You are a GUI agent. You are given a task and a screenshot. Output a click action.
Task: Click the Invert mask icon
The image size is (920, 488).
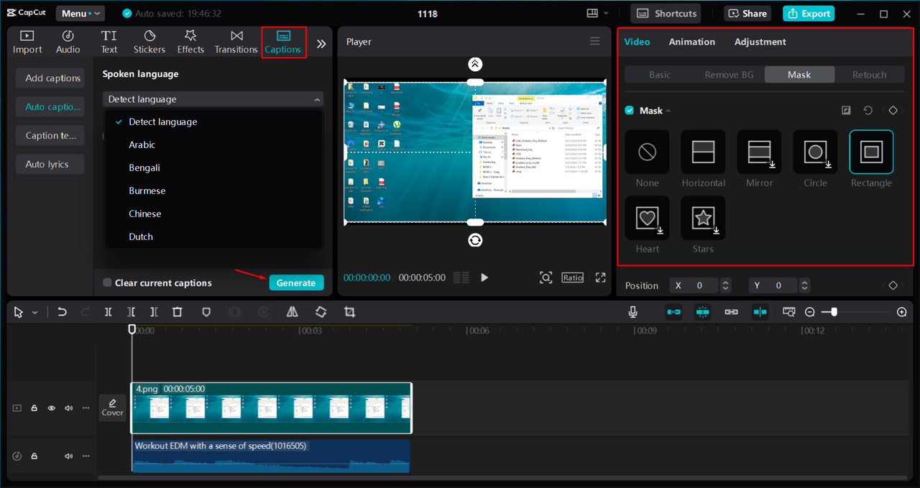pyautogui.click(x=846, y=111)
